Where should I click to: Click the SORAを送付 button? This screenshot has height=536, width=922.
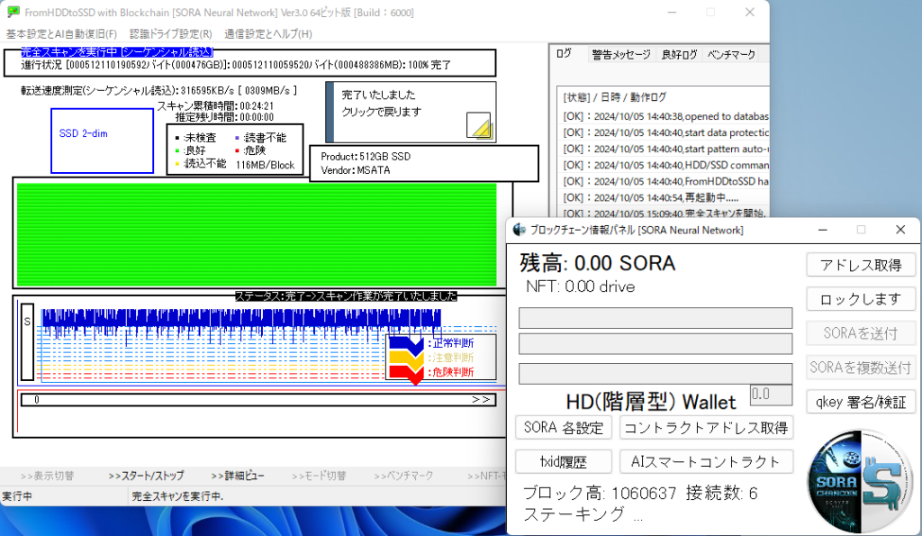click(861, 333)
